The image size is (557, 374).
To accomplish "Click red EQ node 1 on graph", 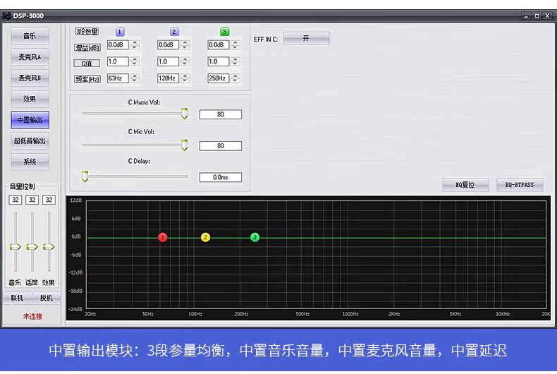I will [163, 238].
